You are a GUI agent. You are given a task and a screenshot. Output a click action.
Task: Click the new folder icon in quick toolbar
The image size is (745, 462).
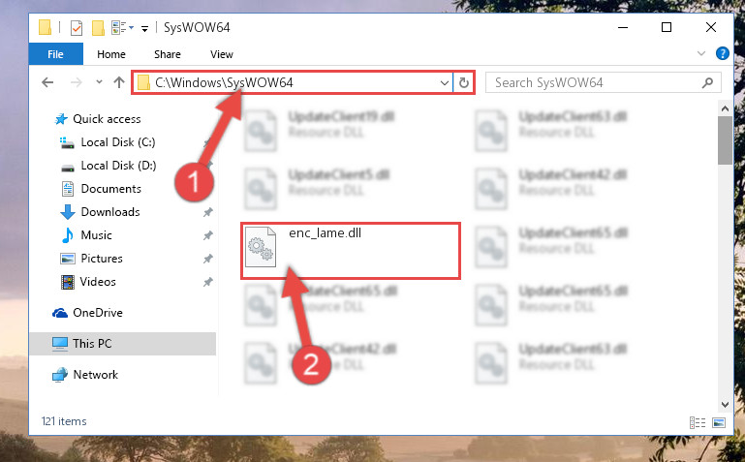[x=98, y=28]
